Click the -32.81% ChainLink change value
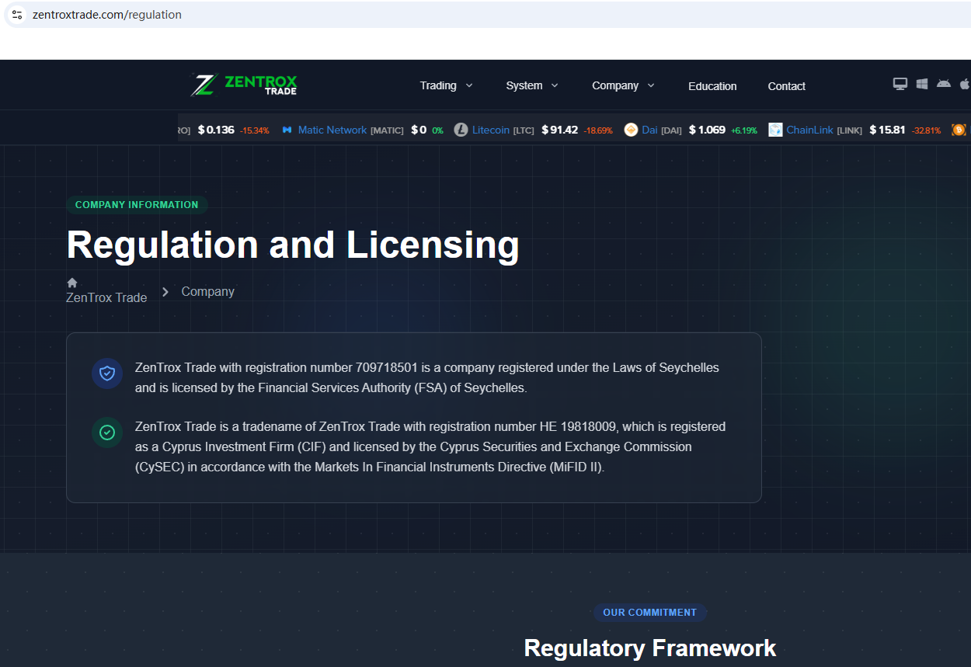Image resolution: width=971 pixels, height=667 pixels. click(x=926, y=130)
